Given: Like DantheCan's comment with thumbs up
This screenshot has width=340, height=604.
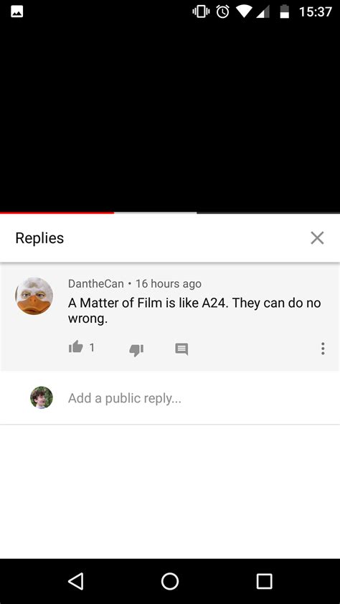Looking at the screenshot, I should [75, 346].
